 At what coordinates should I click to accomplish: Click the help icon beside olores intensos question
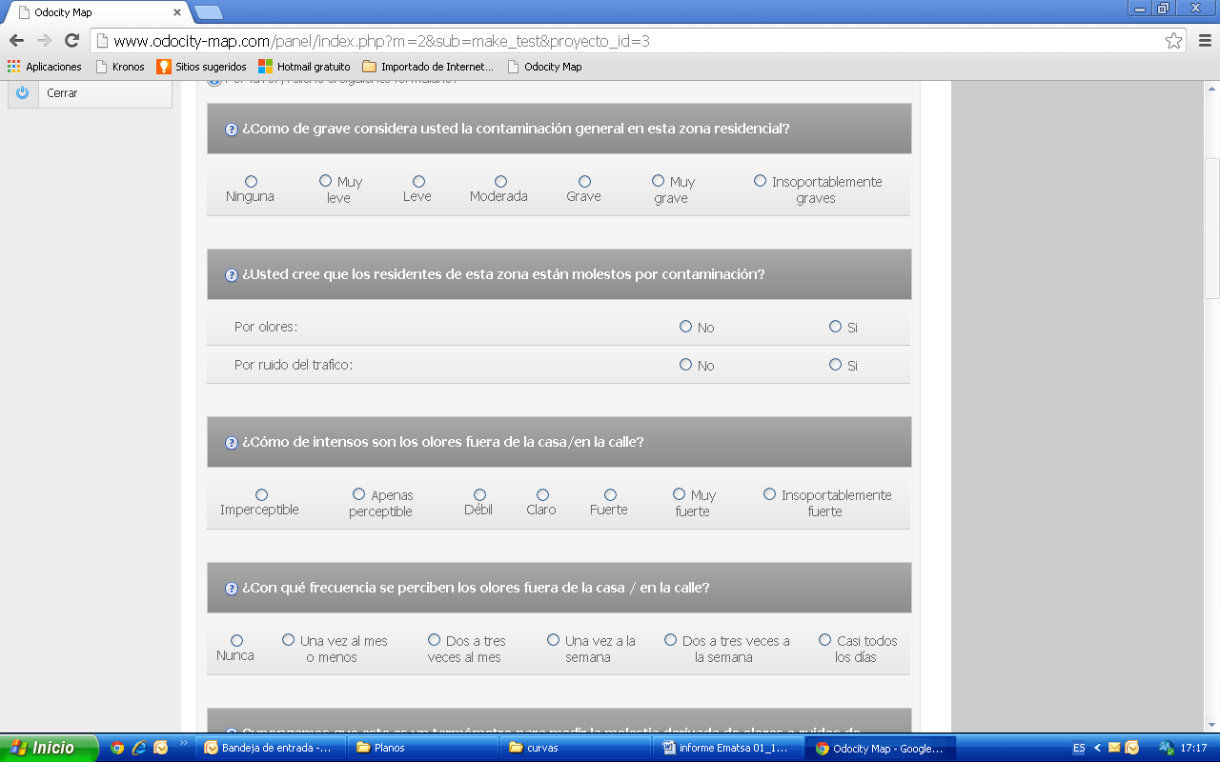[231, 443]
